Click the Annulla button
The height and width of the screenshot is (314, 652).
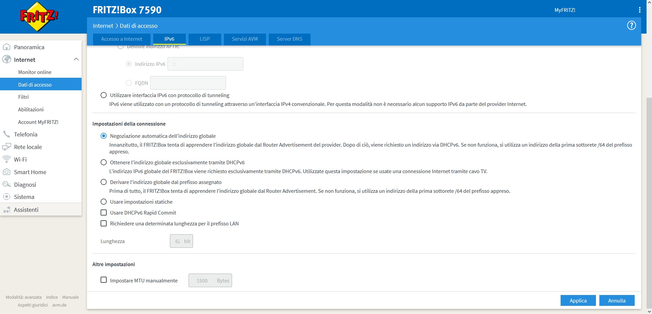[617, 300]
